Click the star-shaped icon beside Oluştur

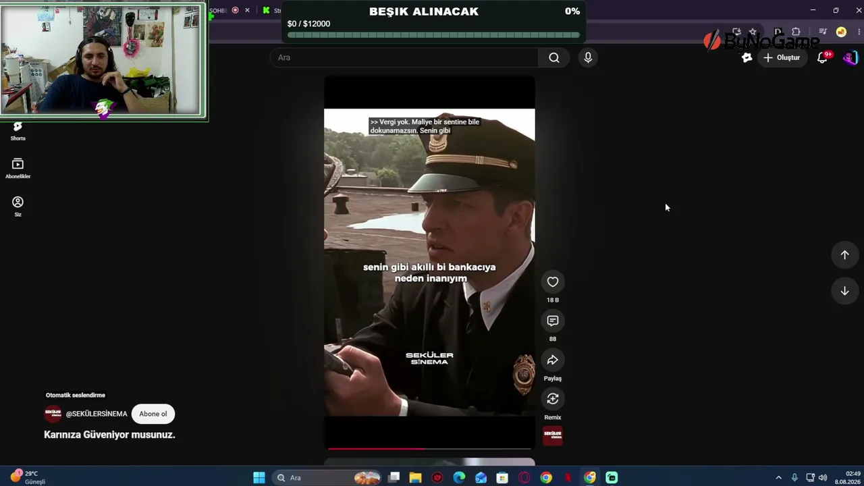(x=747, y=57)
